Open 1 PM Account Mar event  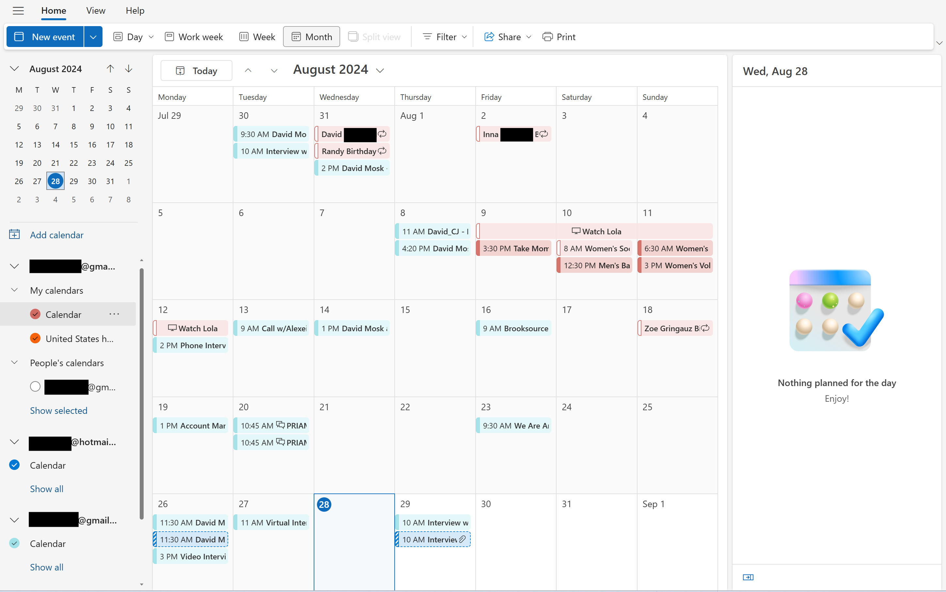pos(190,426)
